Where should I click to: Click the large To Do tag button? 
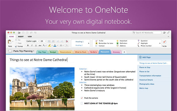(164, 43)
